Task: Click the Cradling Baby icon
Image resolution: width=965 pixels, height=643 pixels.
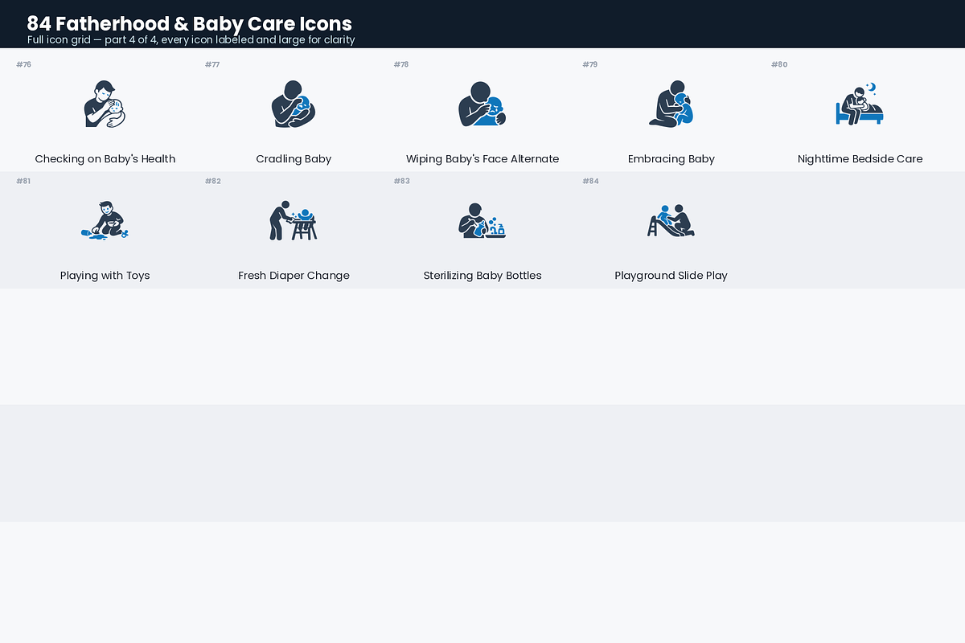Action: pos(294,104)
